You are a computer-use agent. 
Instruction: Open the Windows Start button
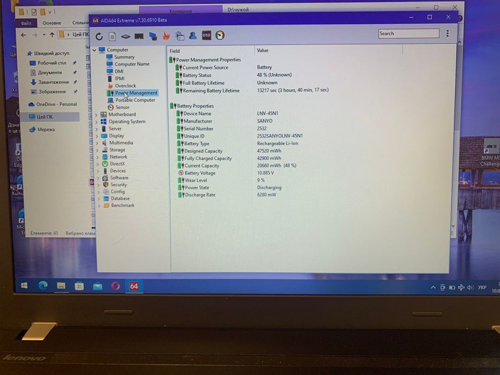point(24,286)
